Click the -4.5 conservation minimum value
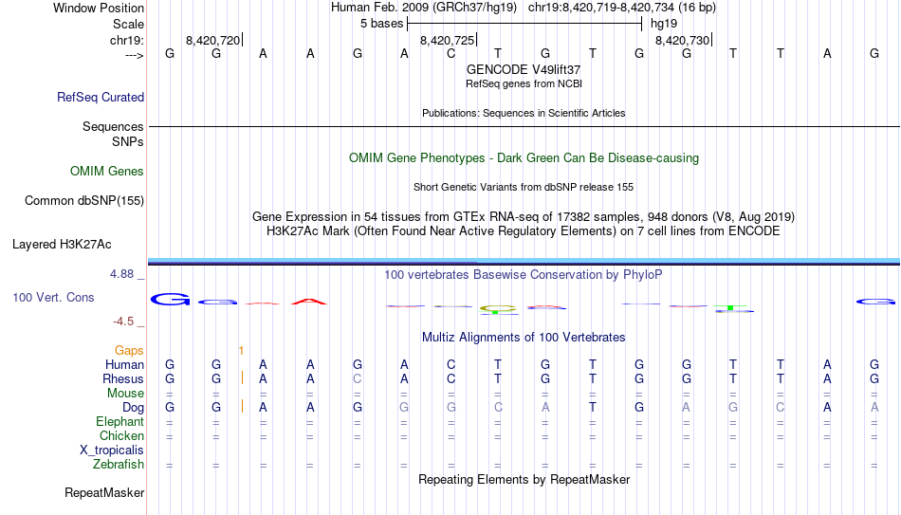Screen dimensions: 901x515 pos(123,322)
